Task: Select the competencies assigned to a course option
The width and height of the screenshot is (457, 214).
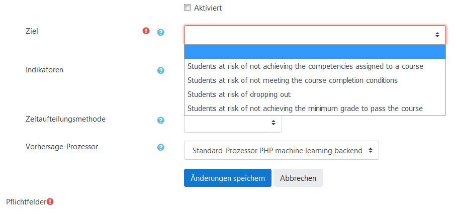Action: (x=305, y=66)
